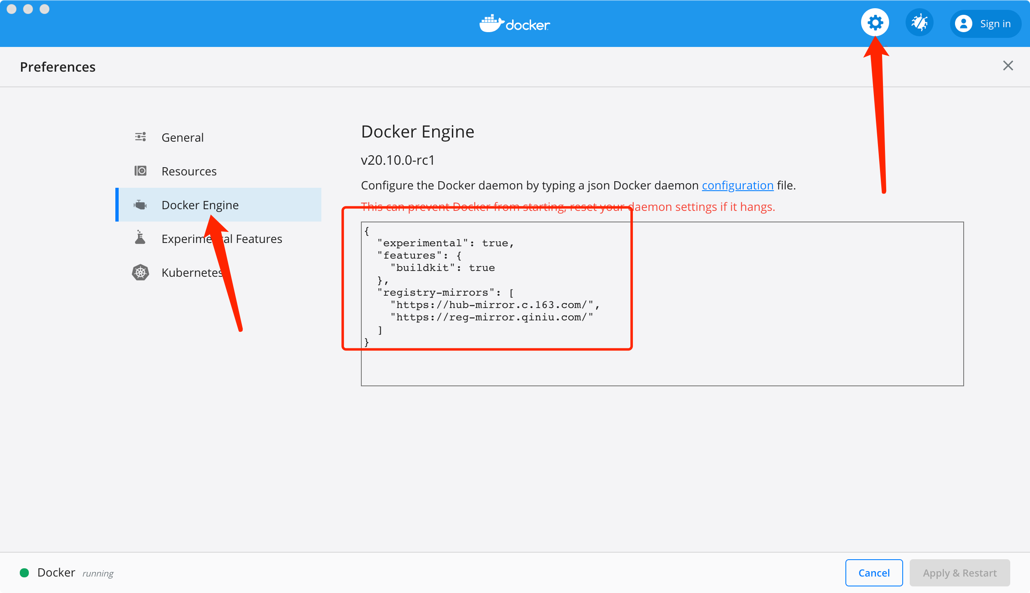This screenshot has height=593, width=1030.
Task: Click the yellow minimize traffic light button
Action: tap(28, 9)
